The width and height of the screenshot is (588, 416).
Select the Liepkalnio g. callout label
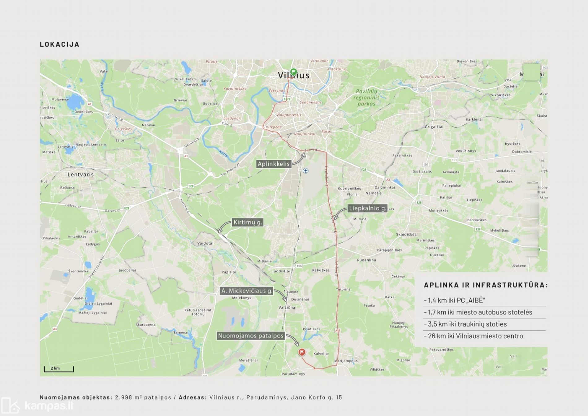tap(367, 208)
